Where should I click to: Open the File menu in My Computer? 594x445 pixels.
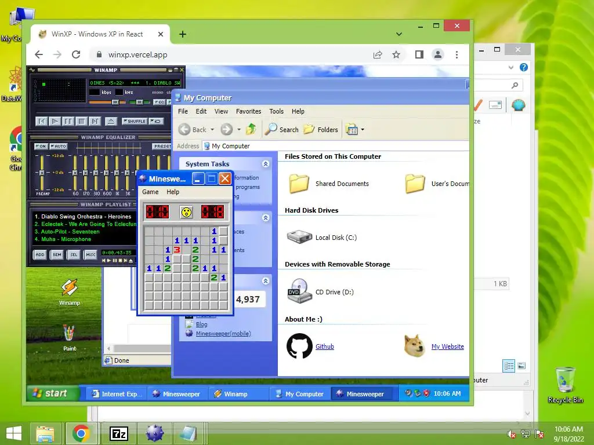tap(183, 111)
